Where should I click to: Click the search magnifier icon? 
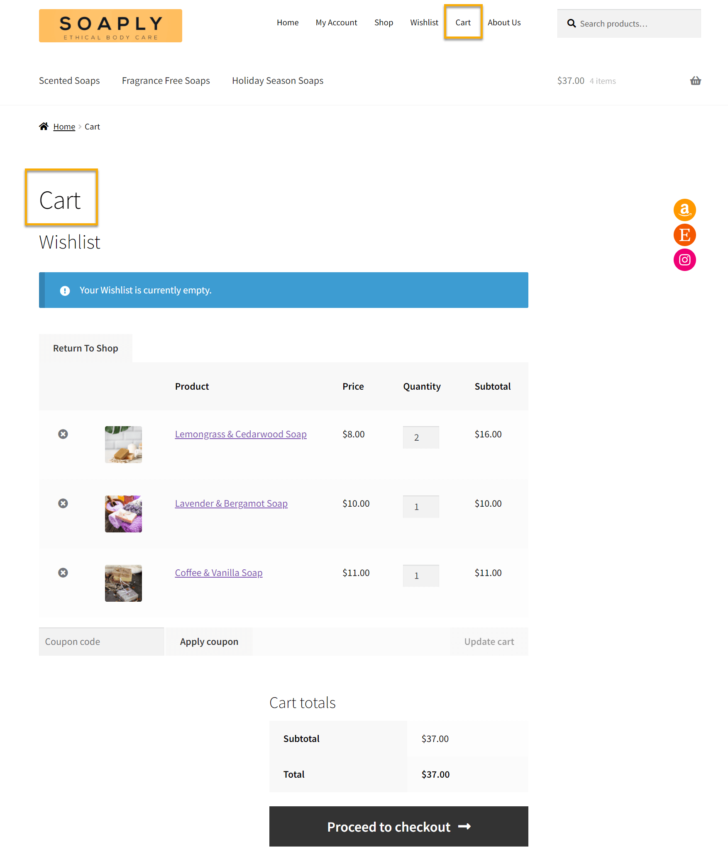(572, 24)
